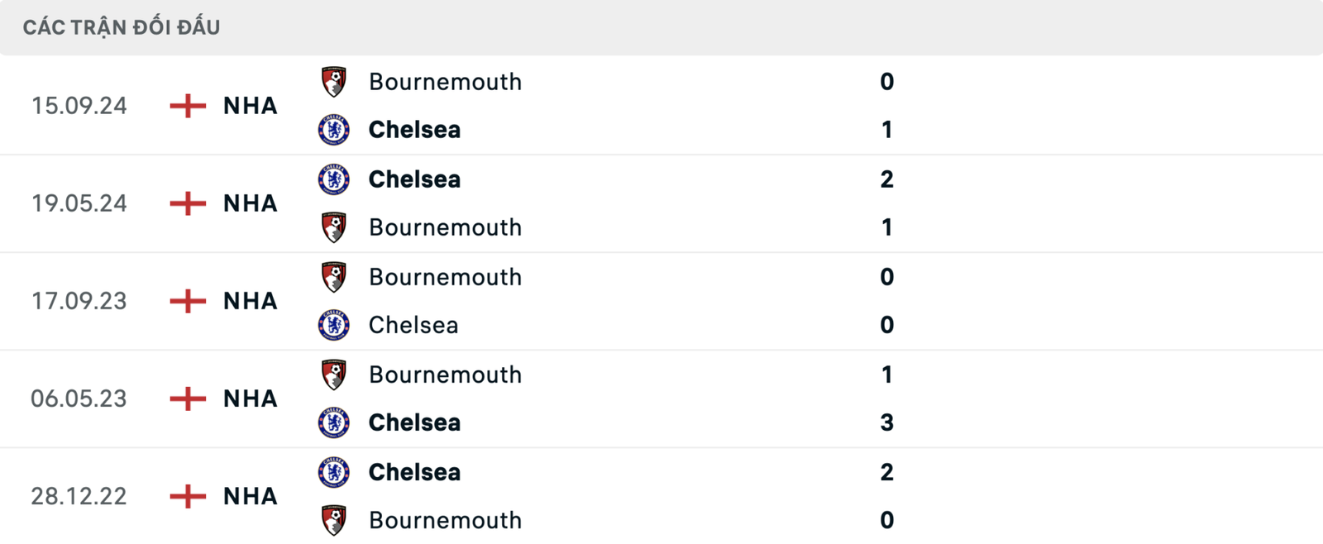Click Bournemouth crest in 17.09.23 match
This screenshot has width=1323, height=544.
coord(334,277)
